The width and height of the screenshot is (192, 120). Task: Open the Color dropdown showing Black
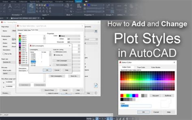pyautogui.click(x=69, y=36)
